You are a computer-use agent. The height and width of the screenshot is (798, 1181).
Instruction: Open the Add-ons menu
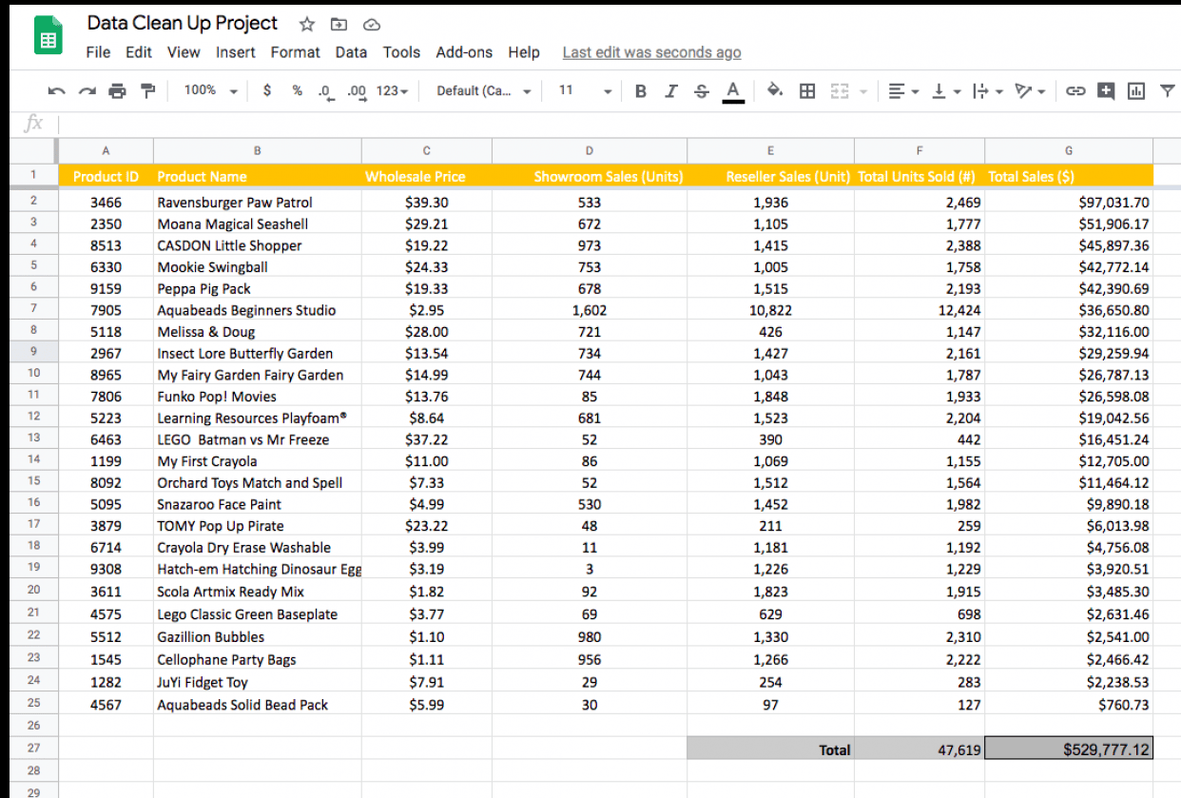(x=463, y=52)
